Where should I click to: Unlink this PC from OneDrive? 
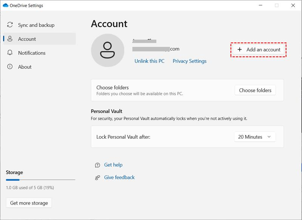click(149, 61)
